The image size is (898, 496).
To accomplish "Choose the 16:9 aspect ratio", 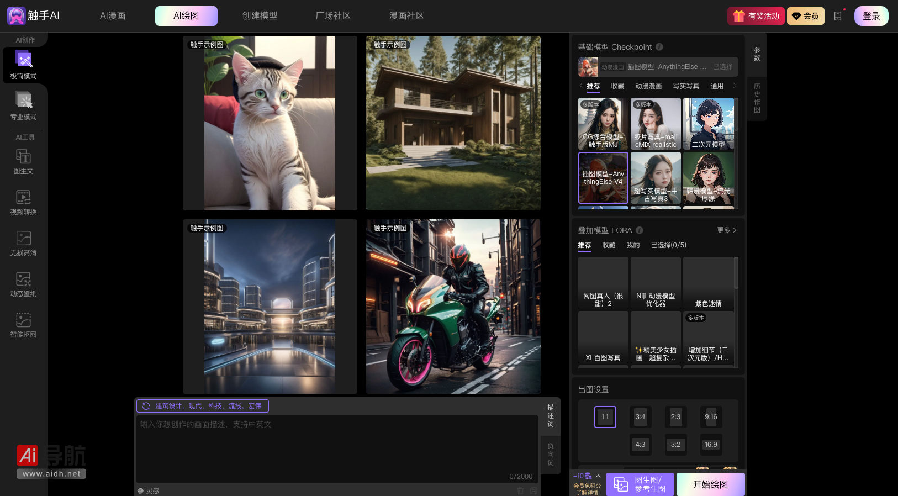I will [x=711, y=445].
